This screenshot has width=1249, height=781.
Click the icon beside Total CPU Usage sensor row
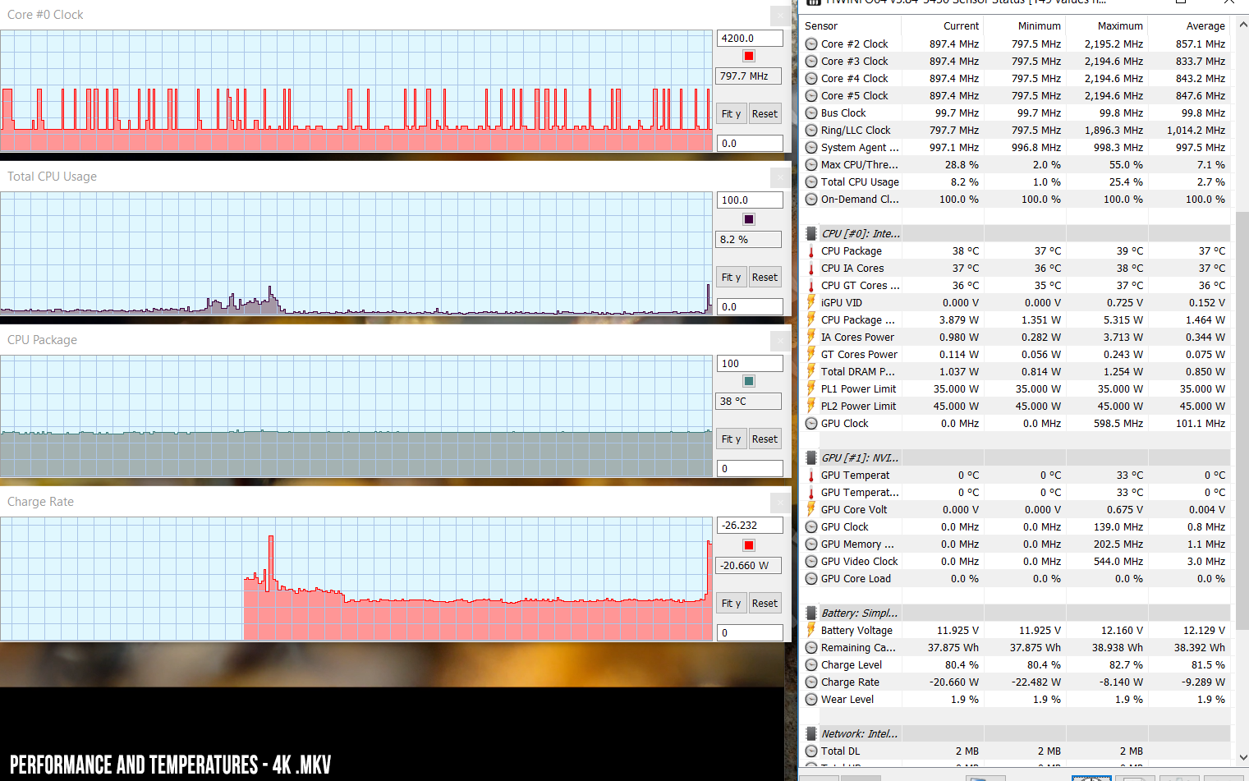(x=811, y=182)
